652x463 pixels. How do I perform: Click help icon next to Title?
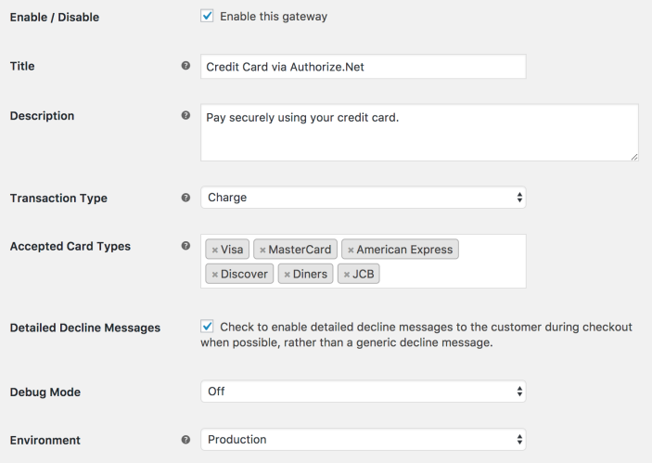click(186, 67)
